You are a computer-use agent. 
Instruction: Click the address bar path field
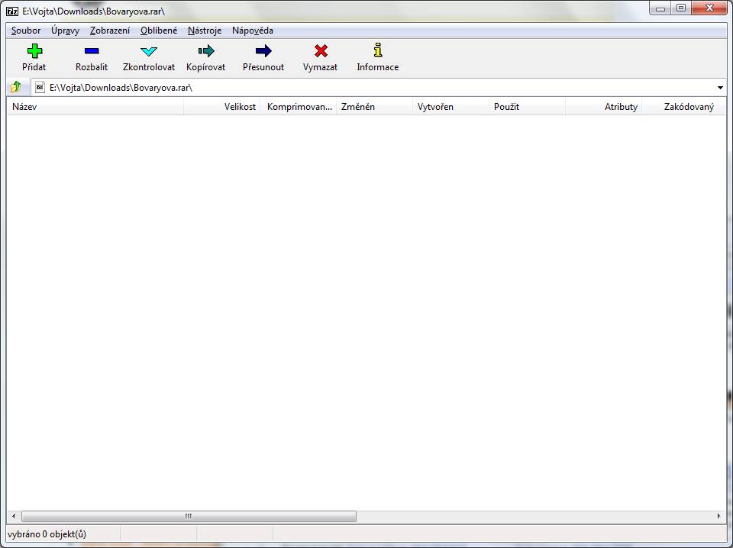coord(378,87)
